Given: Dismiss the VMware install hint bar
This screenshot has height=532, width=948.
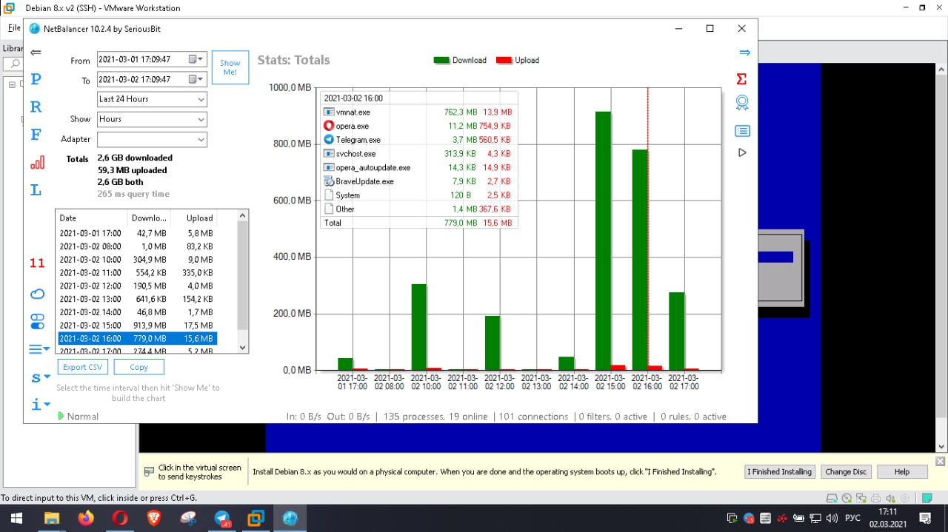Looking at the screenshot, I should [940, 462].
